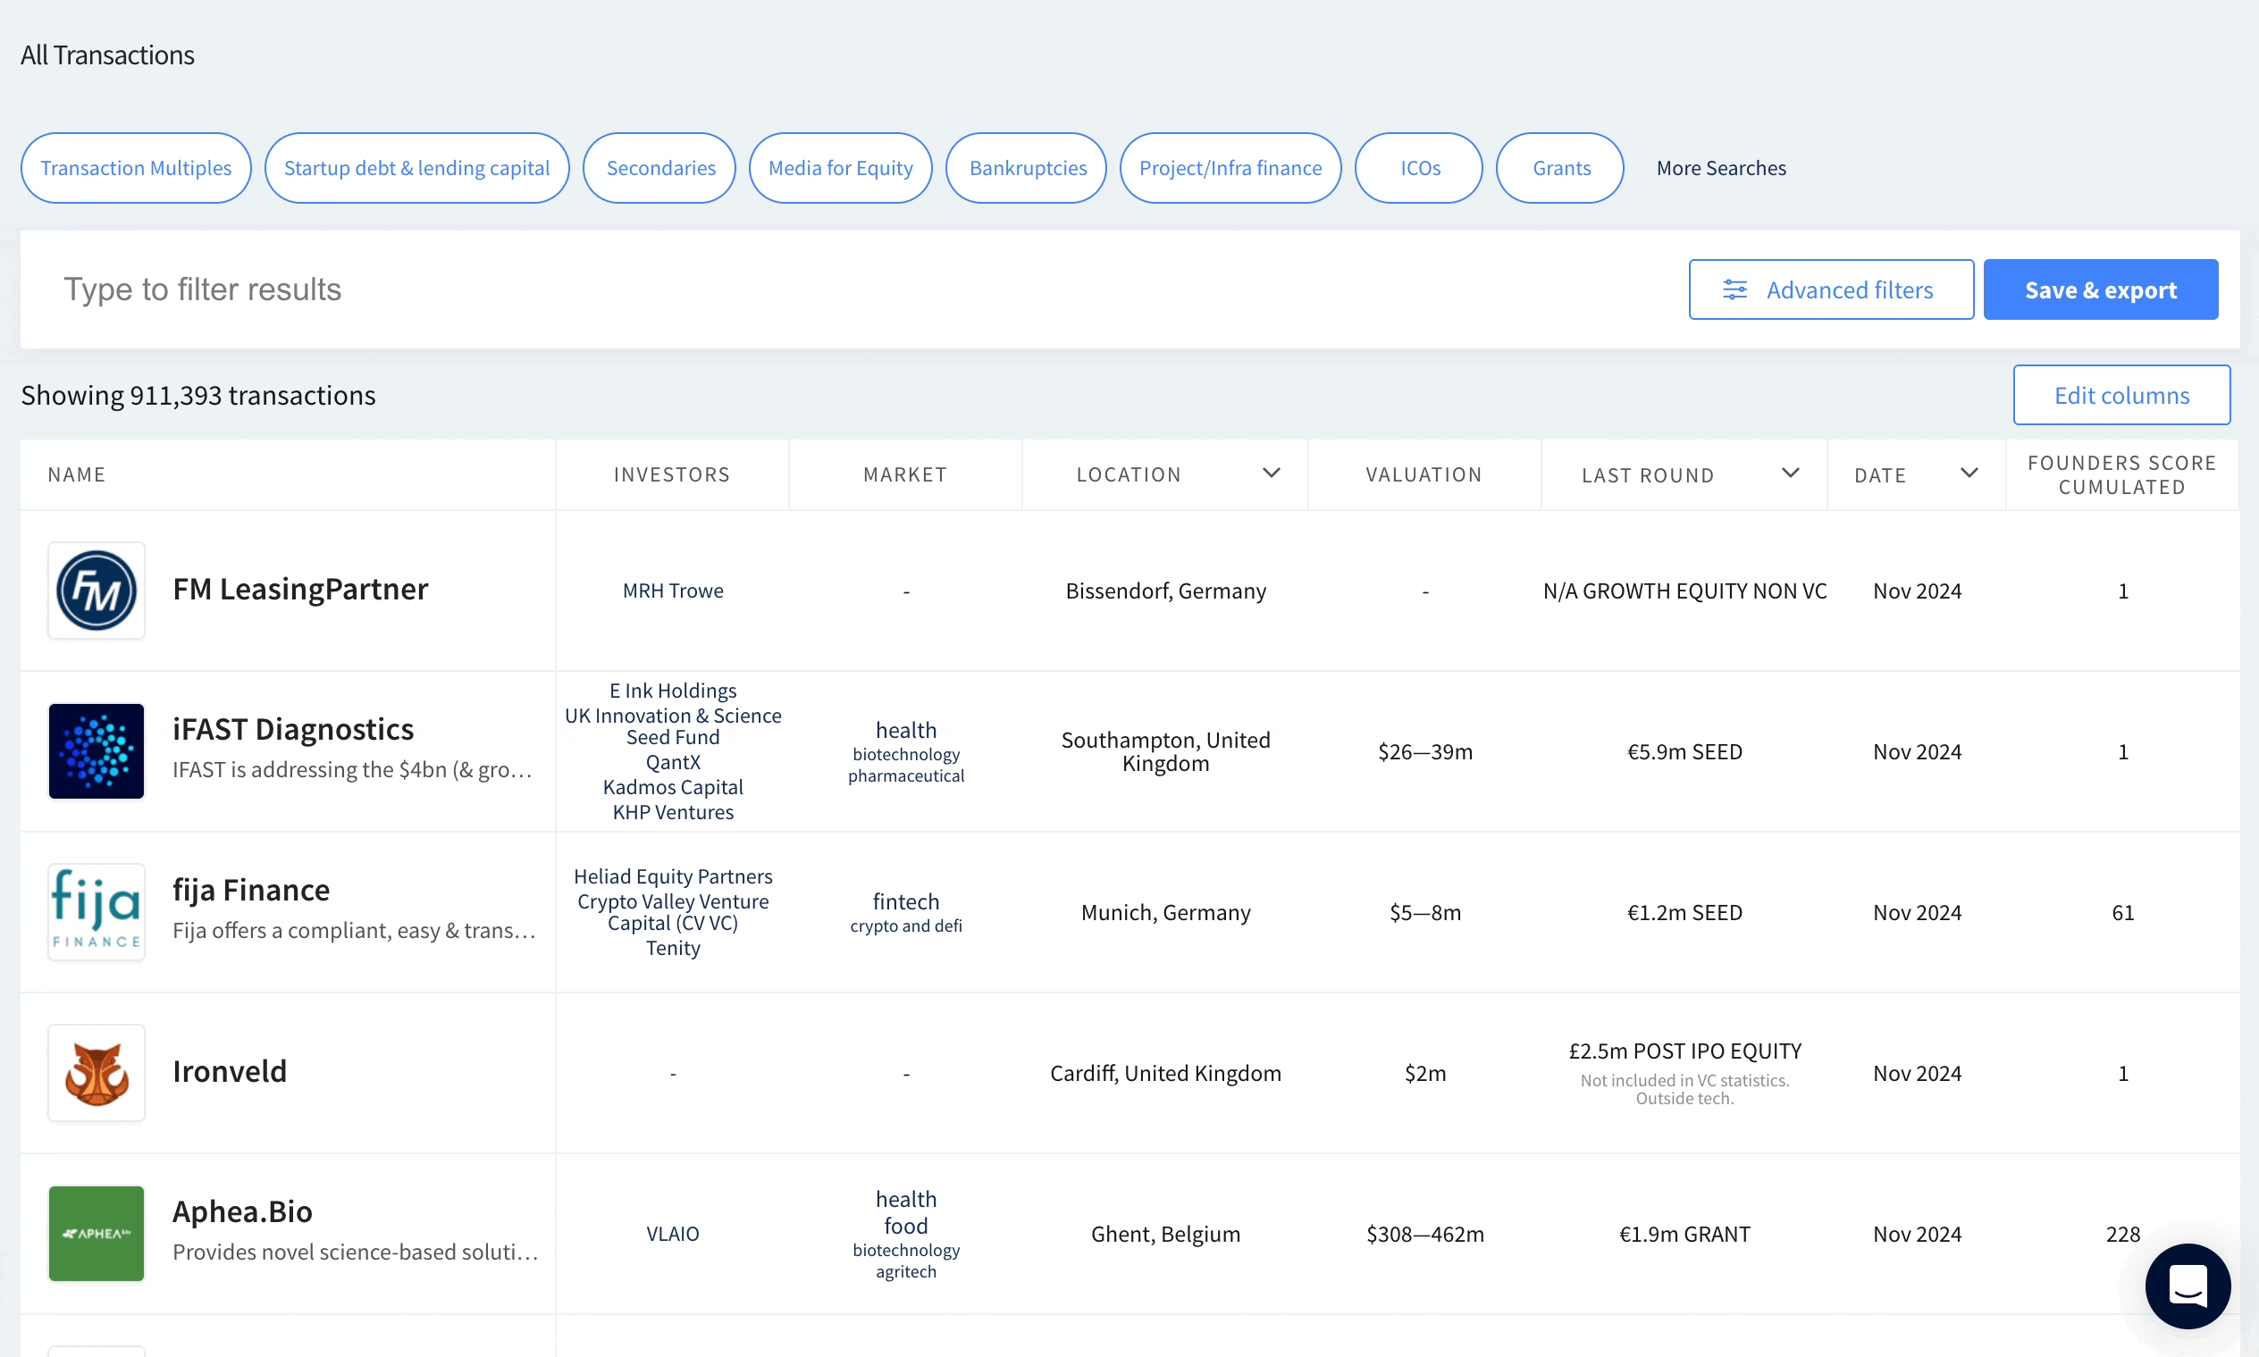Screen dimensions: 2259x1357
Task: Click N/A GROWTH EQUITY NON VC cell
Action: click(1684, 591)
